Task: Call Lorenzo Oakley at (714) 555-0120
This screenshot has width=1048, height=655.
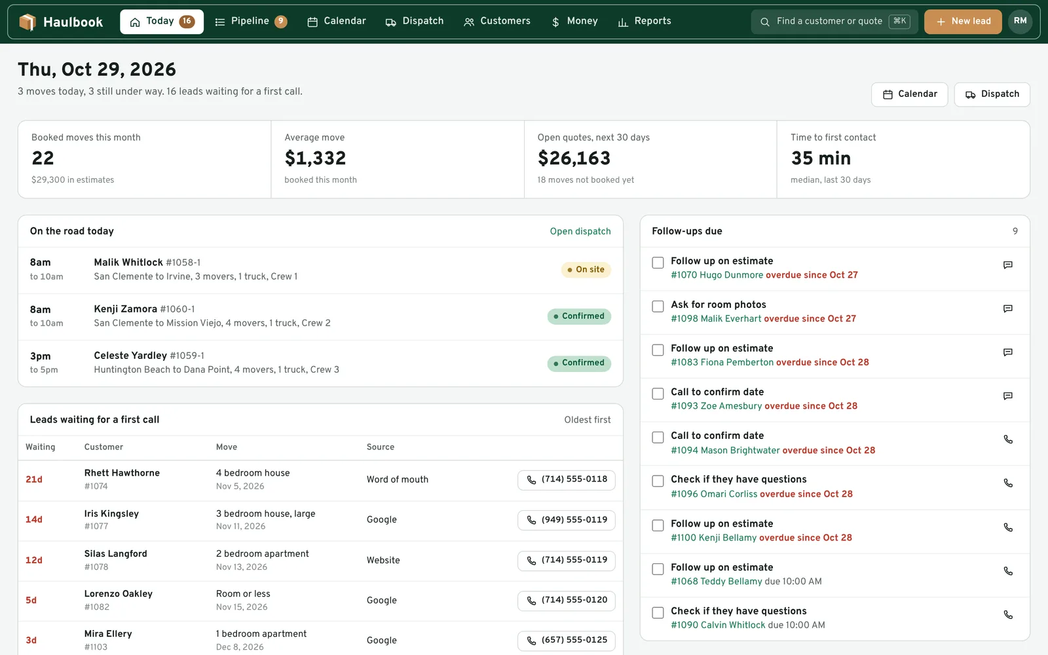Action: 567,600
